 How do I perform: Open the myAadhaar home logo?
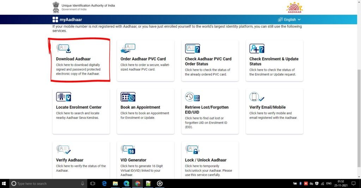(67, 20)
